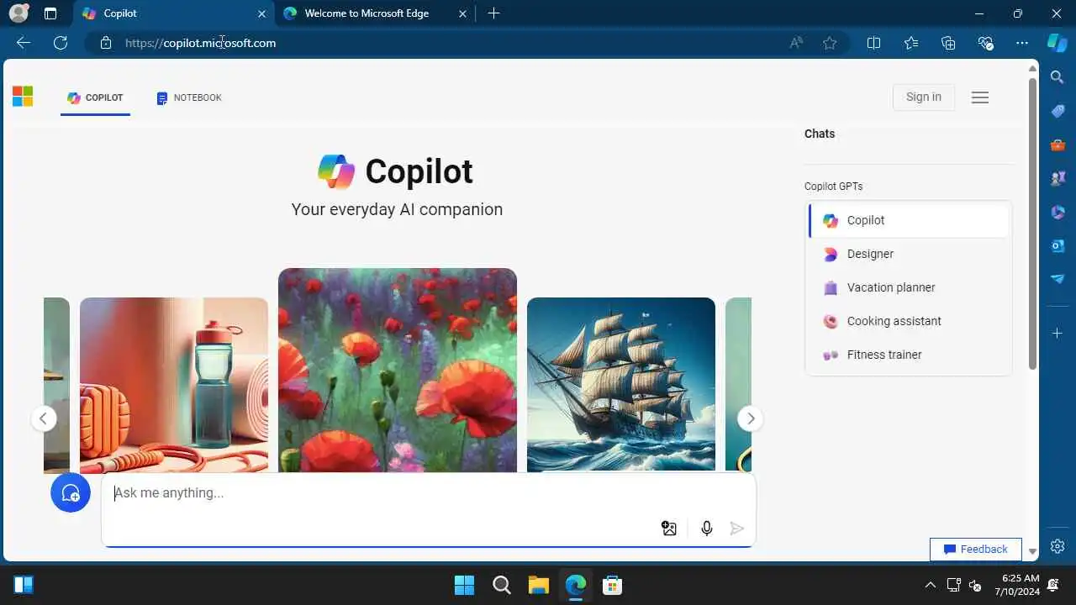Select the Copilot GPT in the list
The width and height of the screenshot is (1076, 605).
pos(909,220)
